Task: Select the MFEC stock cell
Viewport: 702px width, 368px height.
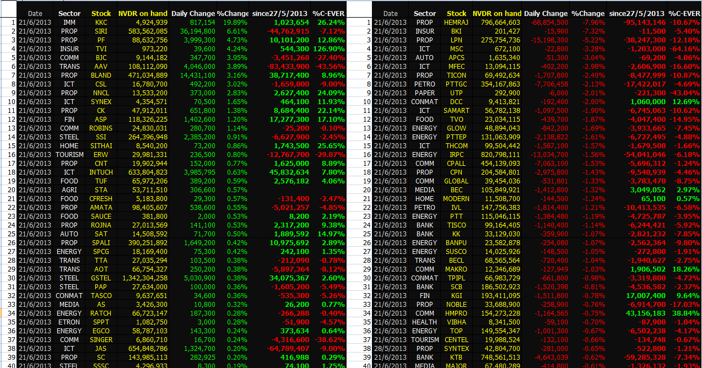Action: coord(456,67)
